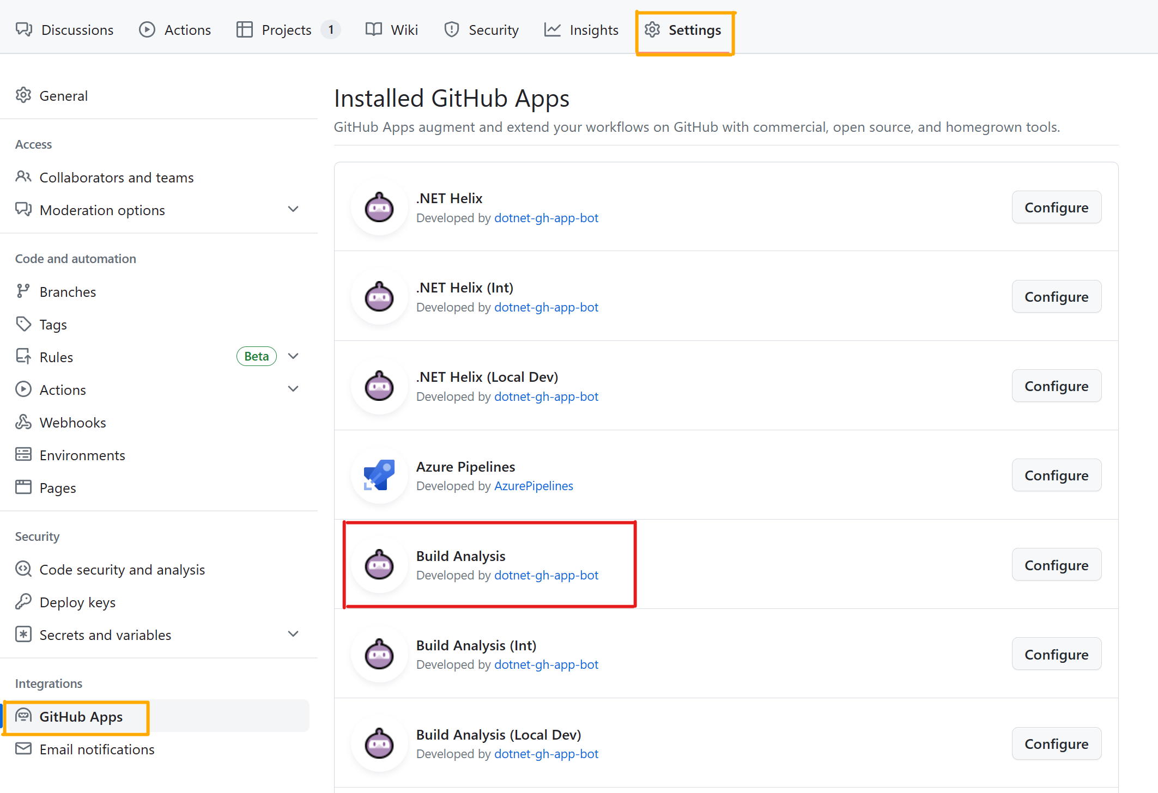Click the Deploy keys key icon
Viewport: 1158px width, 793px height.
pyautogui.click(x=23, y=602)
